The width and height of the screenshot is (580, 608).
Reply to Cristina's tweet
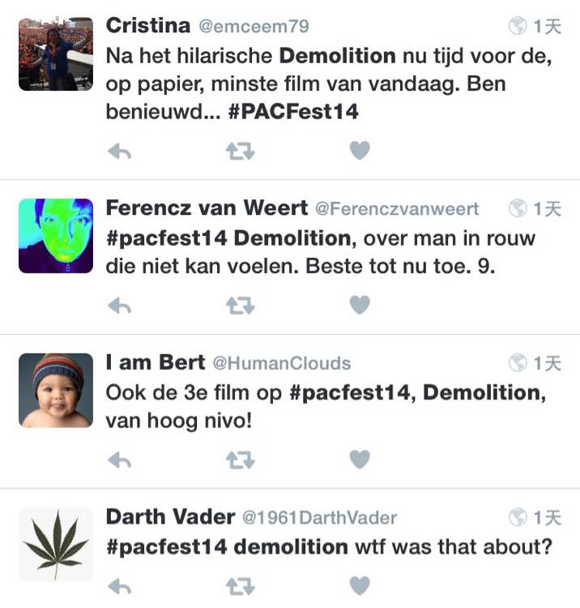click(x=119, y=151)
